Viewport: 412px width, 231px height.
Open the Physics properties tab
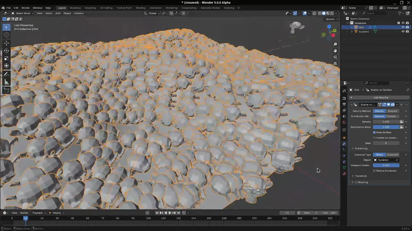click(x=344, y=156)
